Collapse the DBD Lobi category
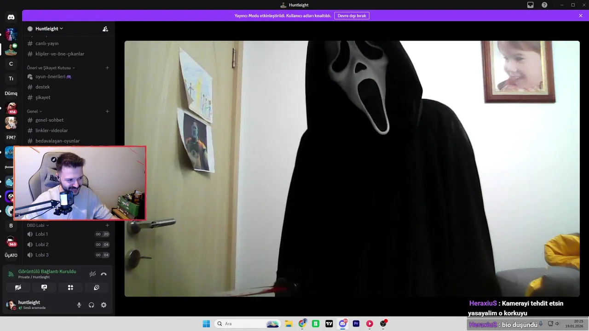Viewport: 589px width, 331px height. click(x=38, y=225)
